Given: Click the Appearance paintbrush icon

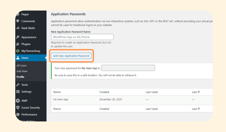Looking at the screenshot, I should 18,37.
